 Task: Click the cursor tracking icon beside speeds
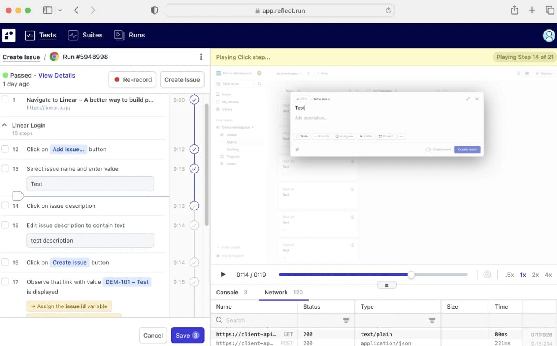[x=487, y=275]
